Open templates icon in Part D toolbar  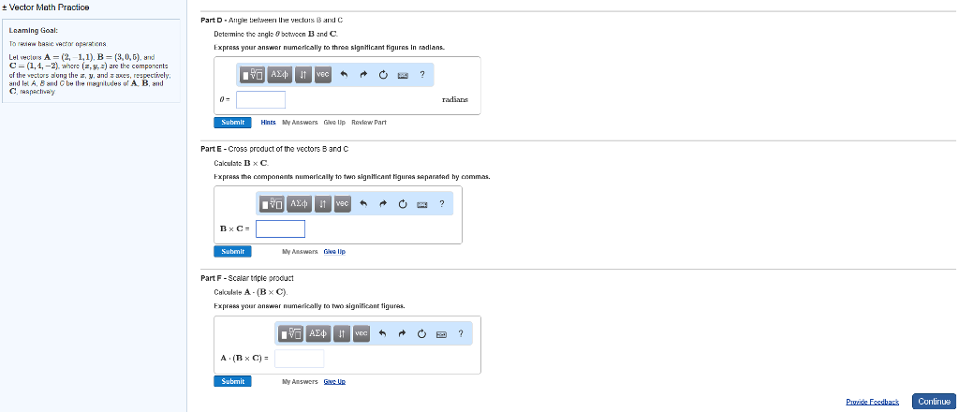253,75
